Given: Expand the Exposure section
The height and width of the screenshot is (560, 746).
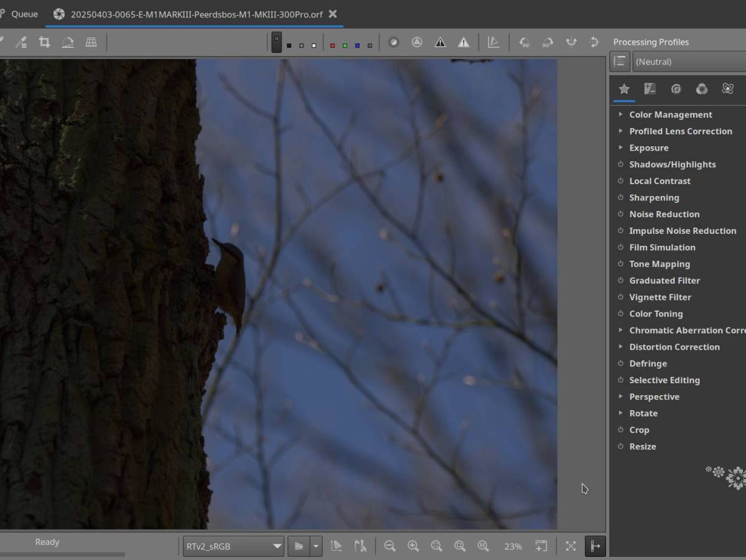Looking at the screenshot, I should point(620,147).
